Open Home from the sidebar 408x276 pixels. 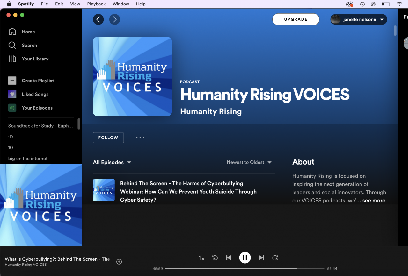(x=22, y=32)
